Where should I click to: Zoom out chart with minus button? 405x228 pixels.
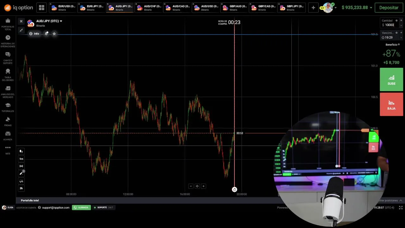click(x=191, y=186)
